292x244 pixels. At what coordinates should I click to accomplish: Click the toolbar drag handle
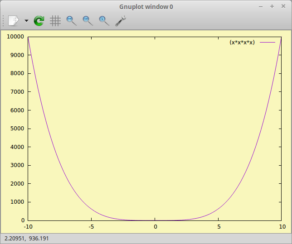pyautogui.click(x=4, y=20)
